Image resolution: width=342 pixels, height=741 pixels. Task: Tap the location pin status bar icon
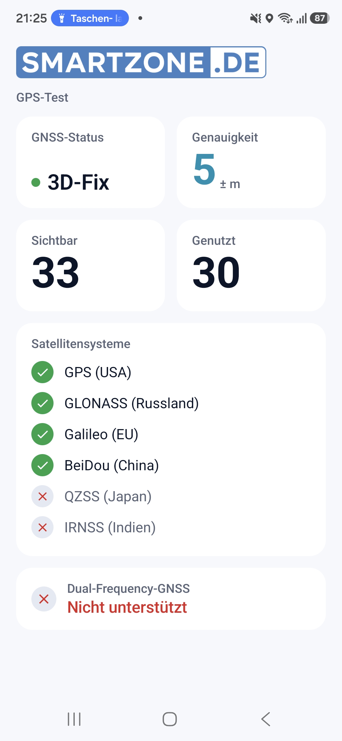269,18
